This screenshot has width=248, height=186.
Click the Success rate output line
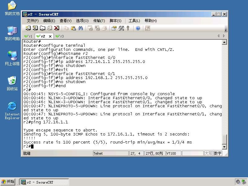(x=108, y=142)
